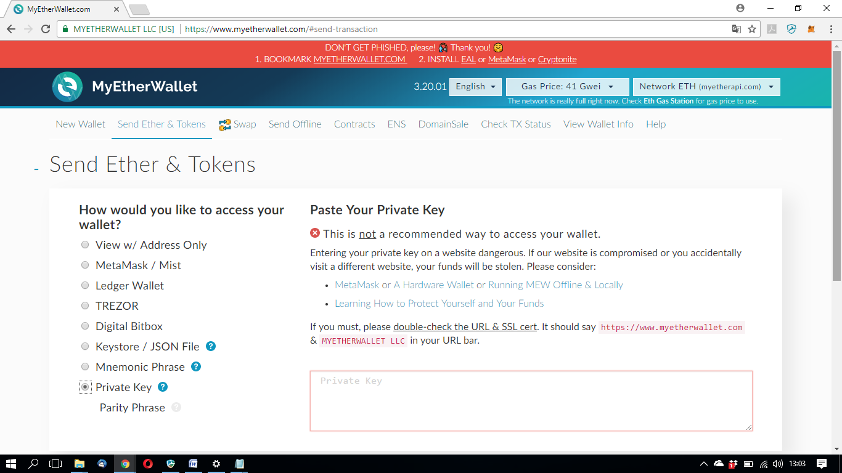
Task: Go to the DomainSale tab
Action: tap(443, 124)
